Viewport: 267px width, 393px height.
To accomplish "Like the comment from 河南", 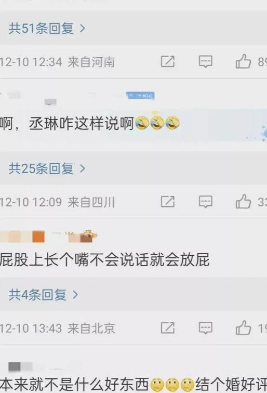I will [243, 61].
